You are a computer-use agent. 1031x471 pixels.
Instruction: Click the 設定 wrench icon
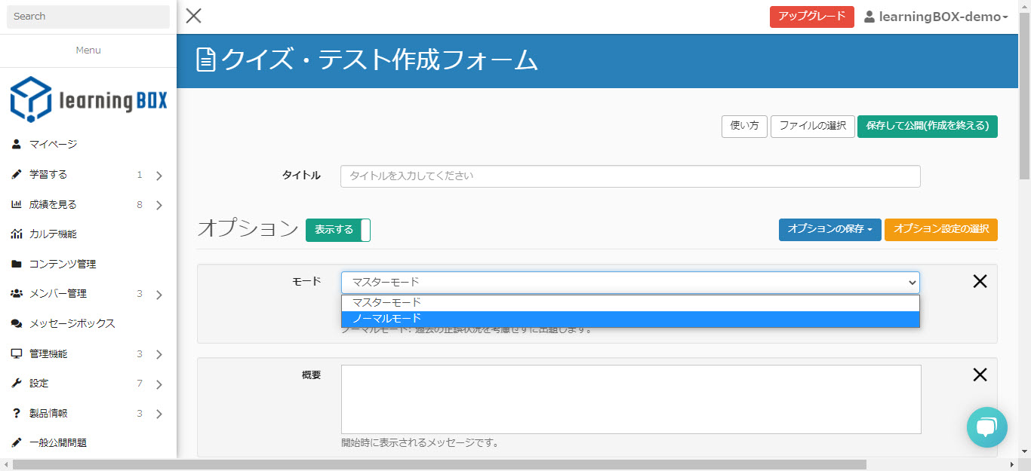[x=17, y=383]
